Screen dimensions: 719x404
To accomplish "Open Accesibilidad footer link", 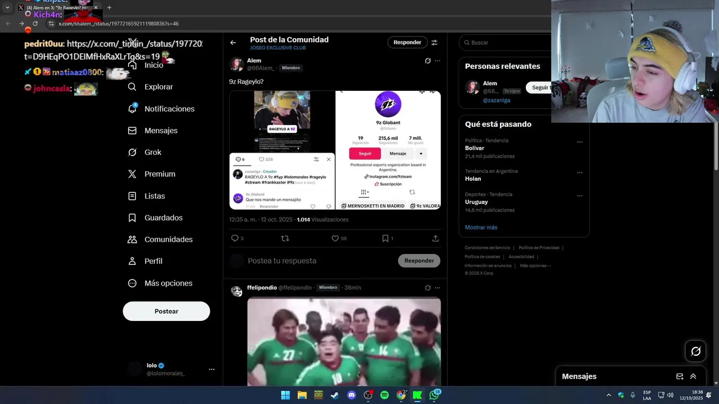I will (x=521, y=256).
